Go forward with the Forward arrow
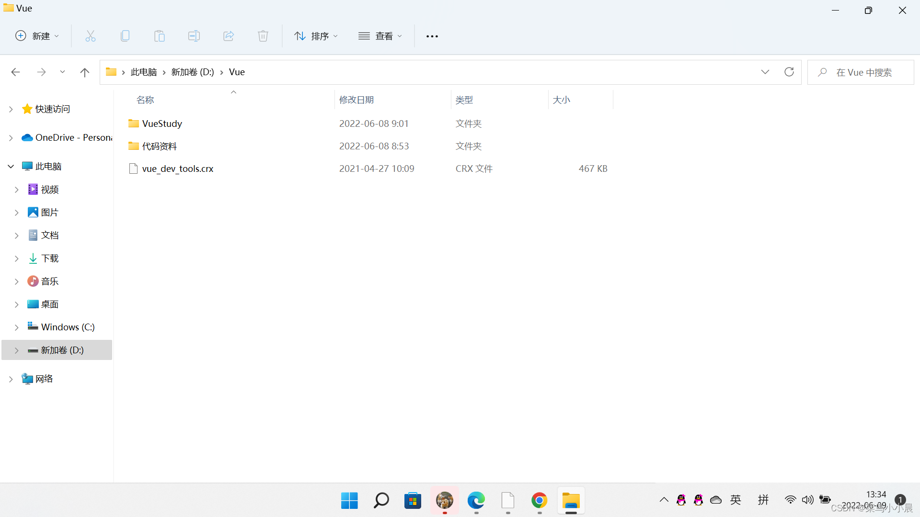The image size is (920, 517). click(42, 72)
